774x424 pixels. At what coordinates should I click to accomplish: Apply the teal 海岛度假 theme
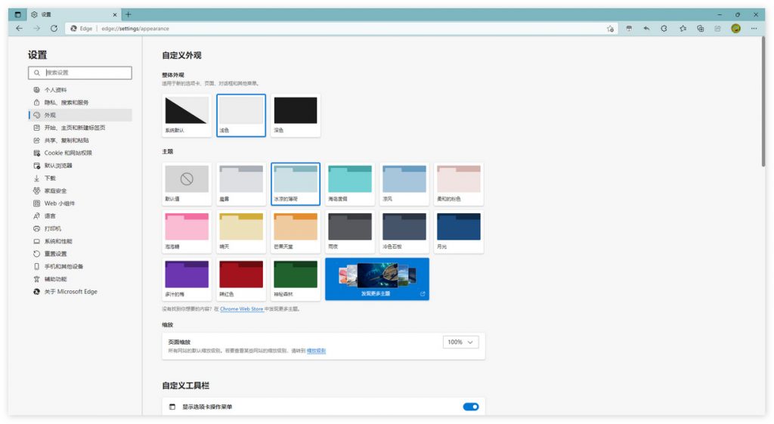point(349,184)
